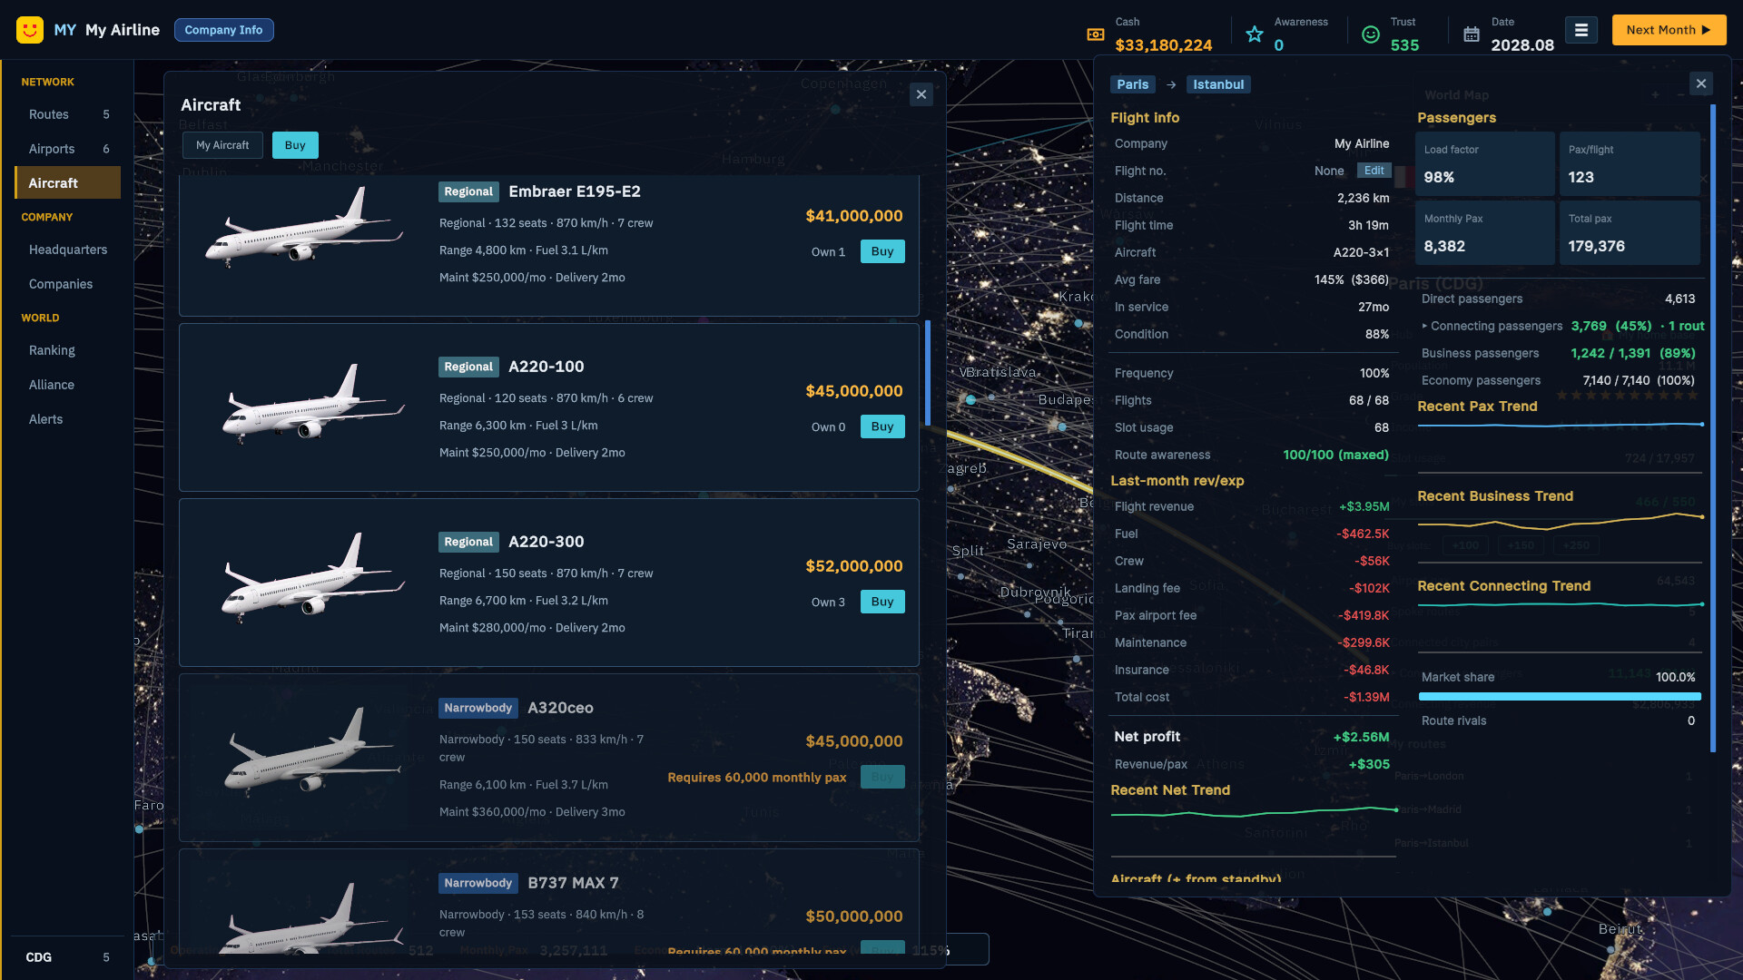The image size is (1743, 980).
Task: Click the yellow smiley airline logo
Action: (30, 30)
